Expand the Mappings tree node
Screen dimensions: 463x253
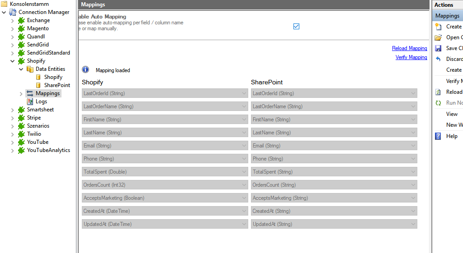(21, 93)
